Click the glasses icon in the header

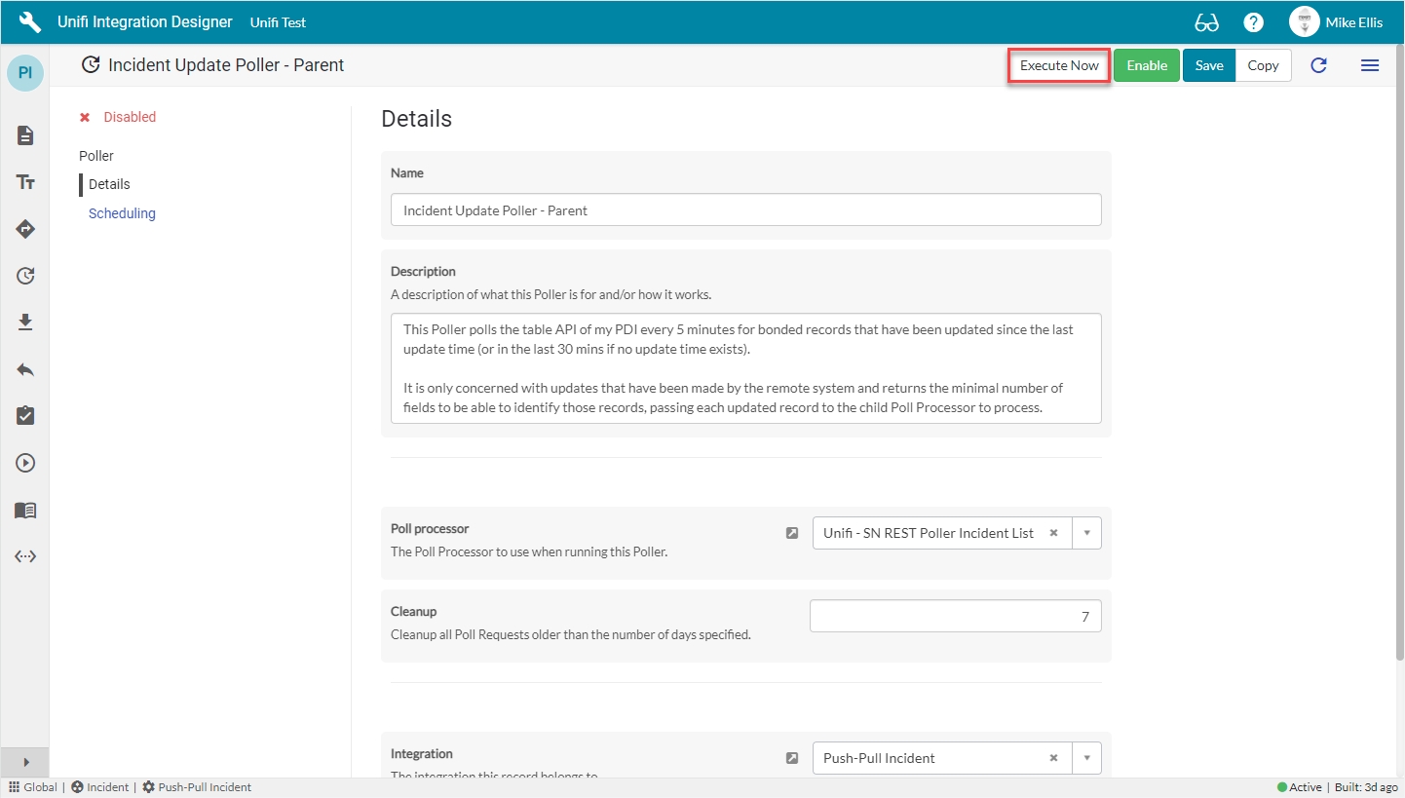[x=1206, y=22]
